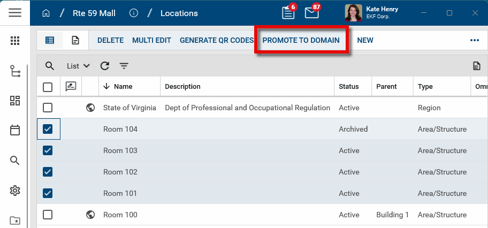Open the apps grid in sidebar
This screenshot has height=228, width=488.
(15, 41)
